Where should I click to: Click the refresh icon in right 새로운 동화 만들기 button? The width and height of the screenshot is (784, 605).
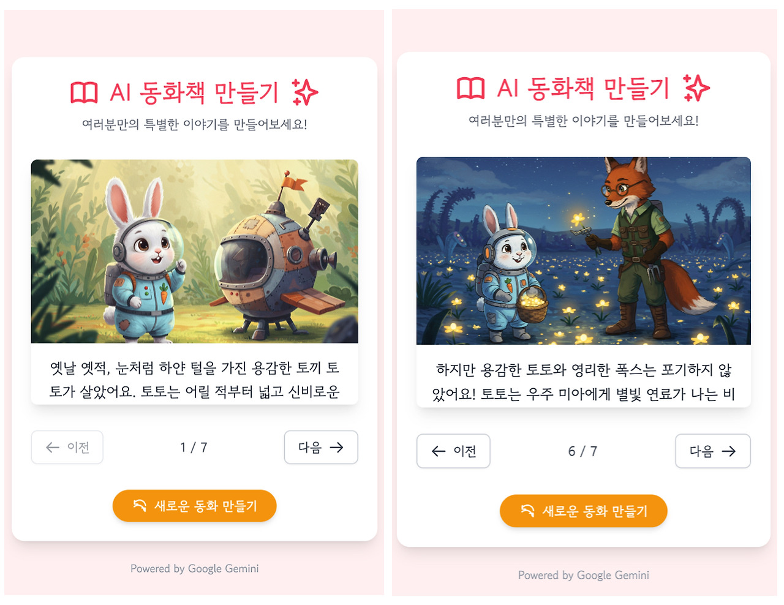coord(527,511)
